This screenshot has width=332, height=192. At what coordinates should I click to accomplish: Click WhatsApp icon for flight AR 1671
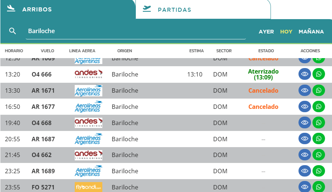pyautogui.click(x=318, y=90)
